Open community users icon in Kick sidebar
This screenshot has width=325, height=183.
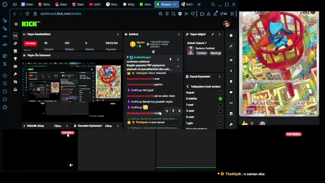click(x=15, y=82)
